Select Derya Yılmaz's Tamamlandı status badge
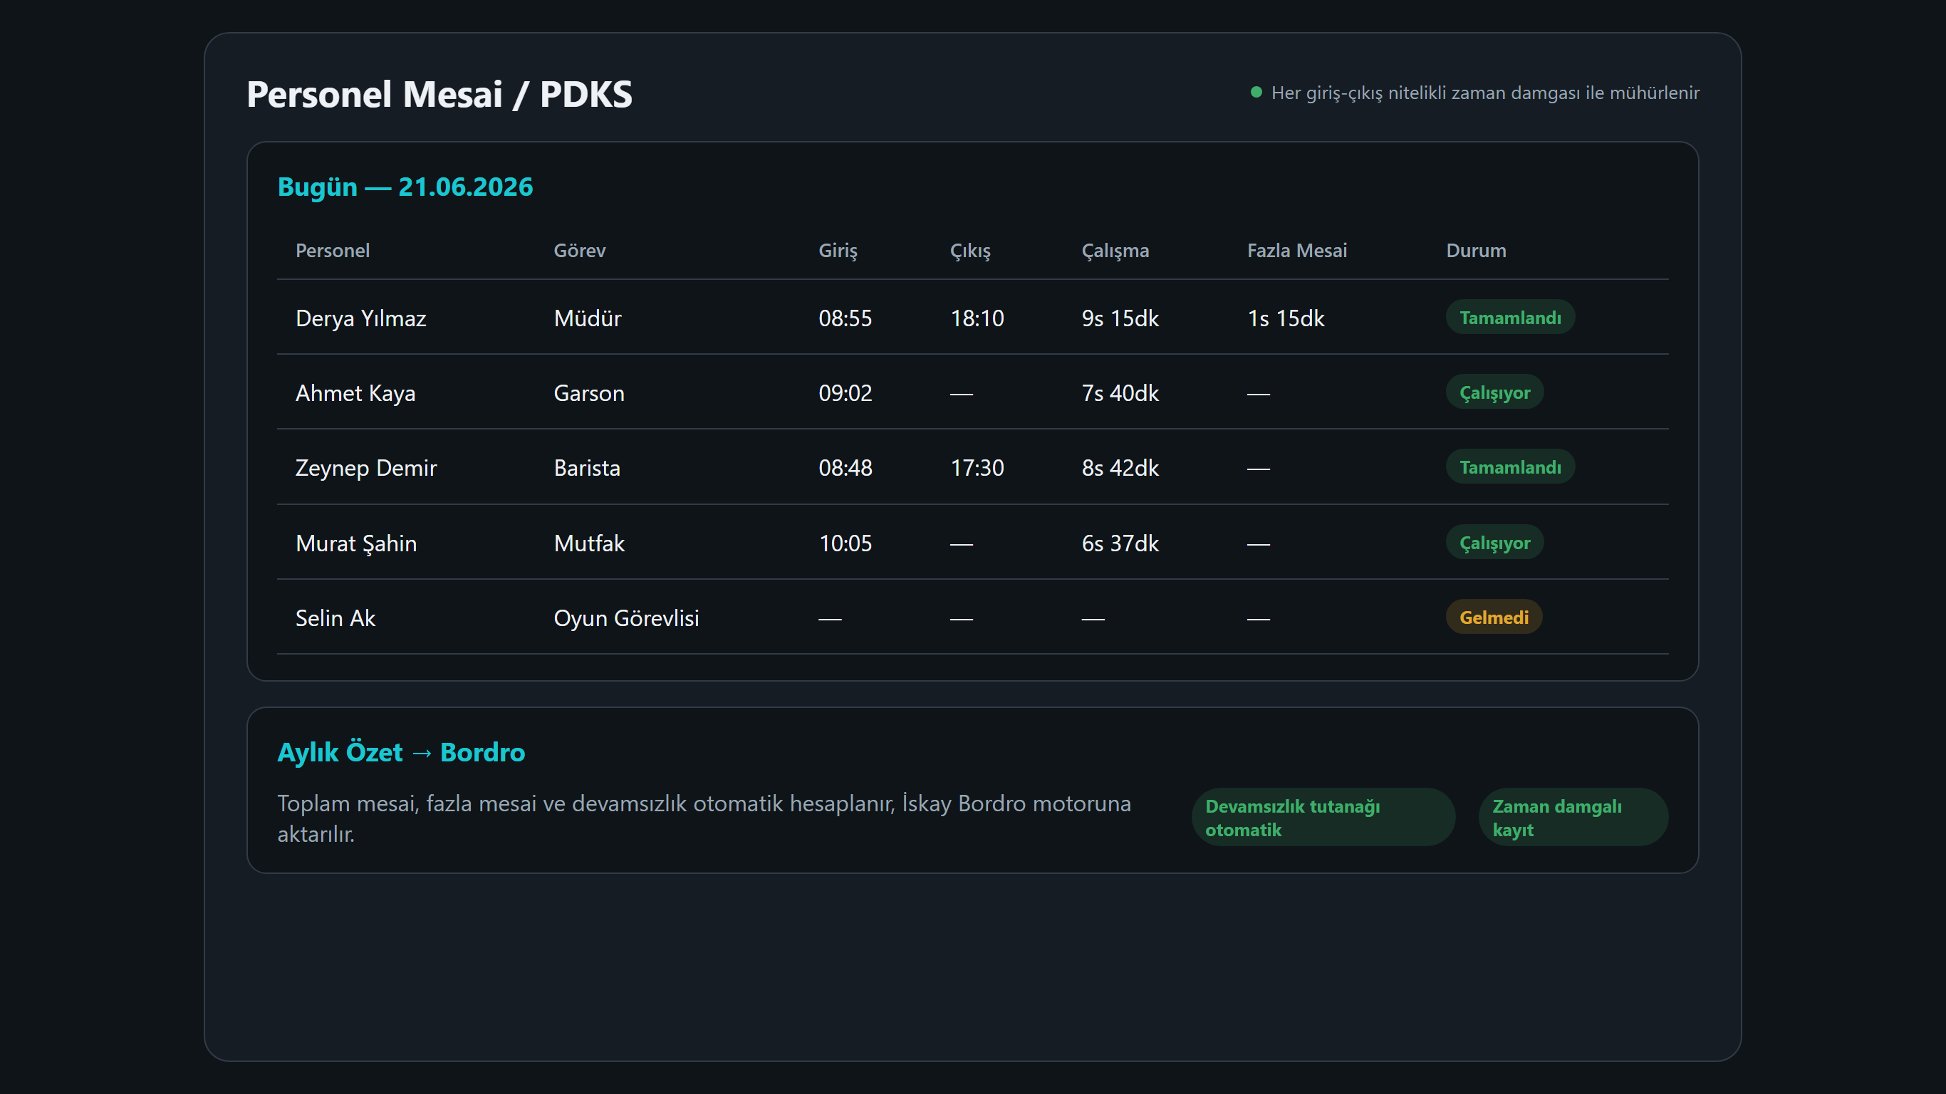1946x1094 pixels. coord(1510,318)
